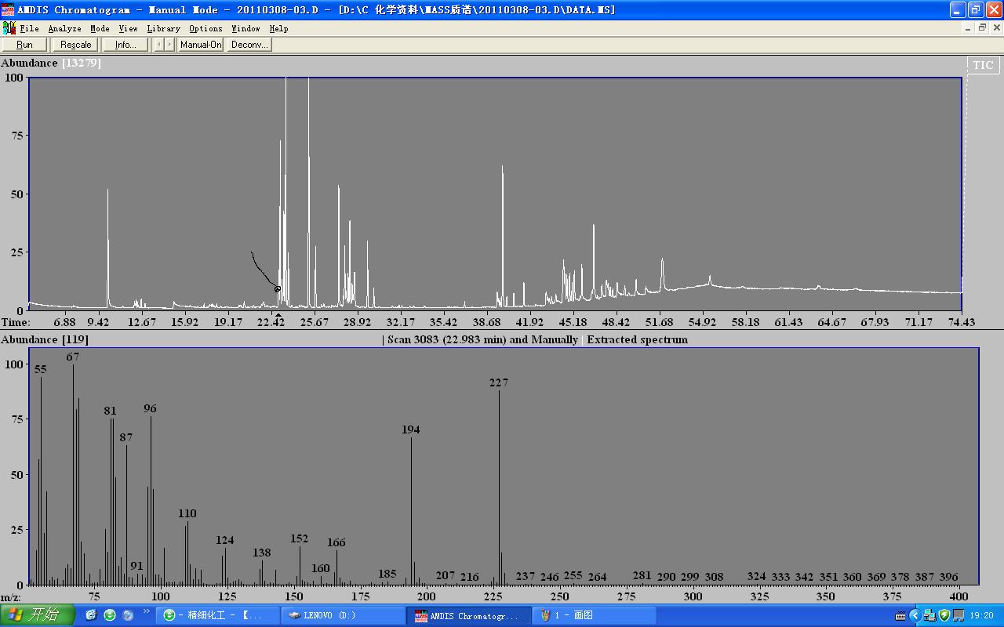The image size is (1004, 627).
Task: Open the Library menu
Action: [163, 28]
